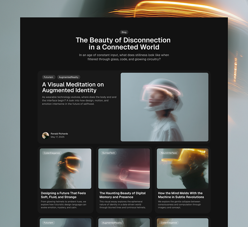Click the CyberElegance tag on the bottom-row card
This screenshot has width=248, height=227.
coord(169,223)
